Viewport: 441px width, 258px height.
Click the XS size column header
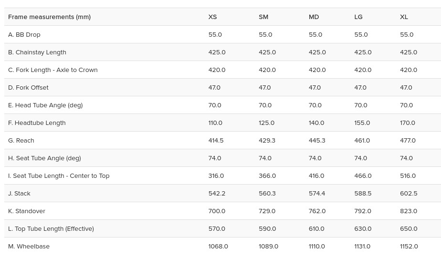coord(212,17)
